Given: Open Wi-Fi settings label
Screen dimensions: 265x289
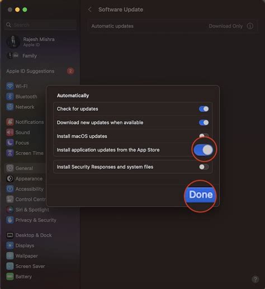Looking at the screenshot, I should 21,86.
